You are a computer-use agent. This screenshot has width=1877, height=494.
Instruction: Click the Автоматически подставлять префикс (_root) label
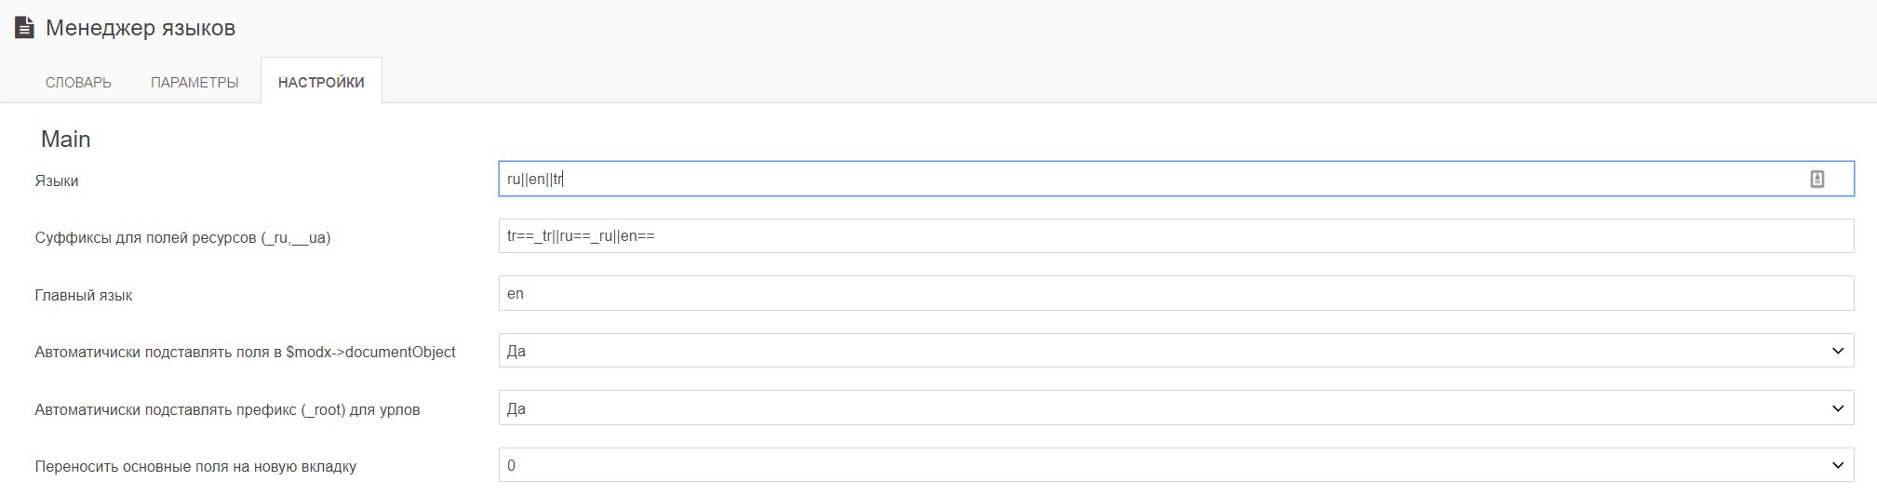point(227,410)
